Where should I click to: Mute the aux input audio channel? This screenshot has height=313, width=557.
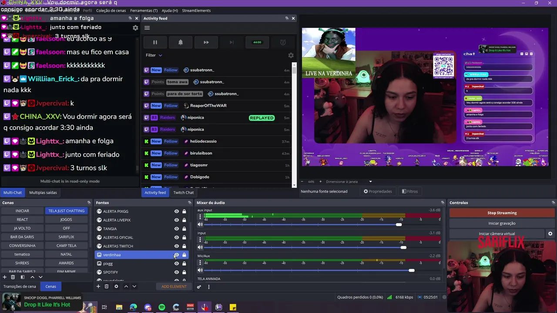(200, 225)
